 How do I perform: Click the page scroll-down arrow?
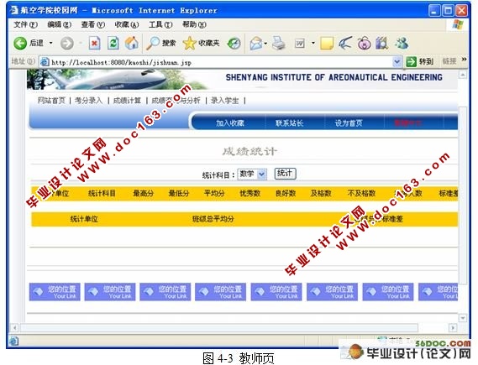(463, 318)
